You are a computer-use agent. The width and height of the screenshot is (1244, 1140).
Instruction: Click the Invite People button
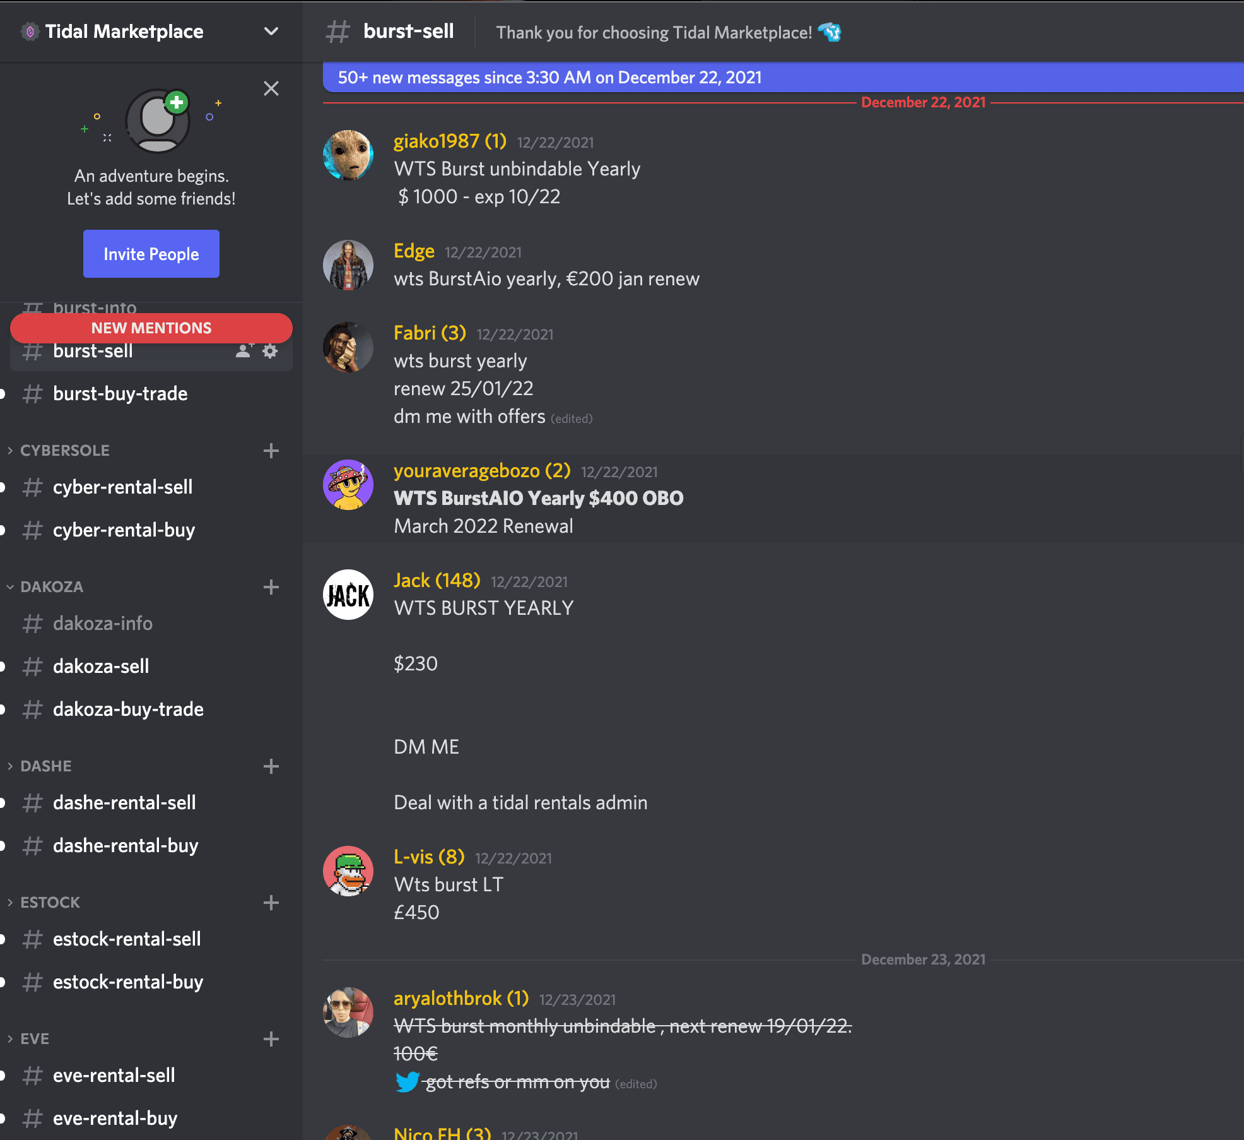coord(151,254)
